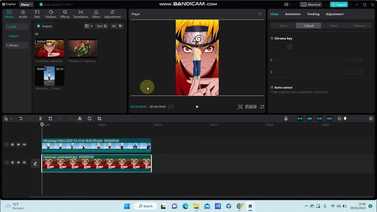Switch to the Tracking tab
Screen dimensions: 377x212
[x=313, y=14]
